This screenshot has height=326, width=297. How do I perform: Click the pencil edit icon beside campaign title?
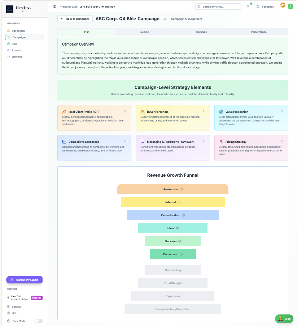pos(165,19)
